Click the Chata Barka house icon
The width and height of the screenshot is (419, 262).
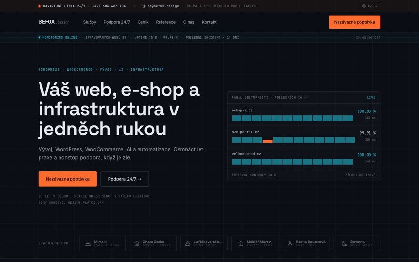coord(137,243)
